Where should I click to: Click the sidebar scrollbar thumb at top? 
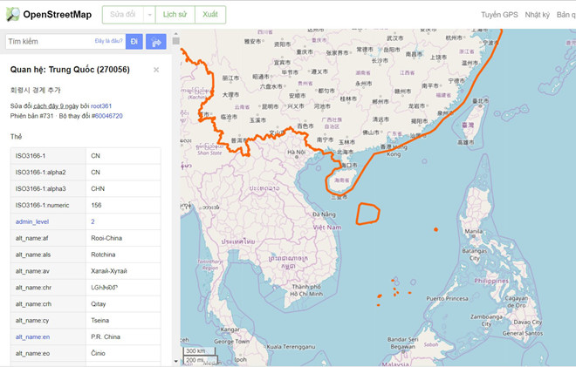[x=175, y=41]
